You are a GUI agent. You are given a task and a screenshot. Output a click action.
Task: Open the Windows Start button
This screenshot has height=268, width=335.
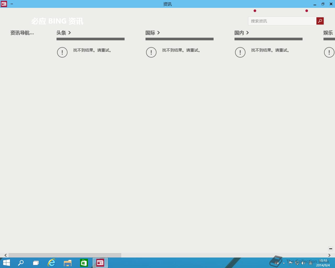click(x=6, y=263)
